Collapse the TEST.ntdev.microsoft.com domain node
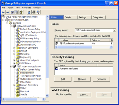The image size is (119, 105). 11,67
